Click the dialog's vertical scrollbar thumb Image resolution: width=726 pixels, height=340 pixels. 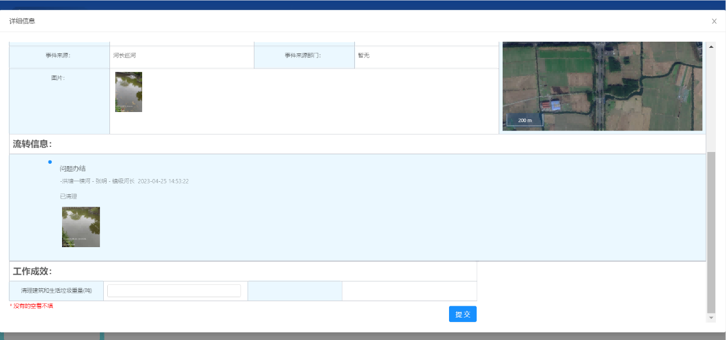tap(711, 231)
